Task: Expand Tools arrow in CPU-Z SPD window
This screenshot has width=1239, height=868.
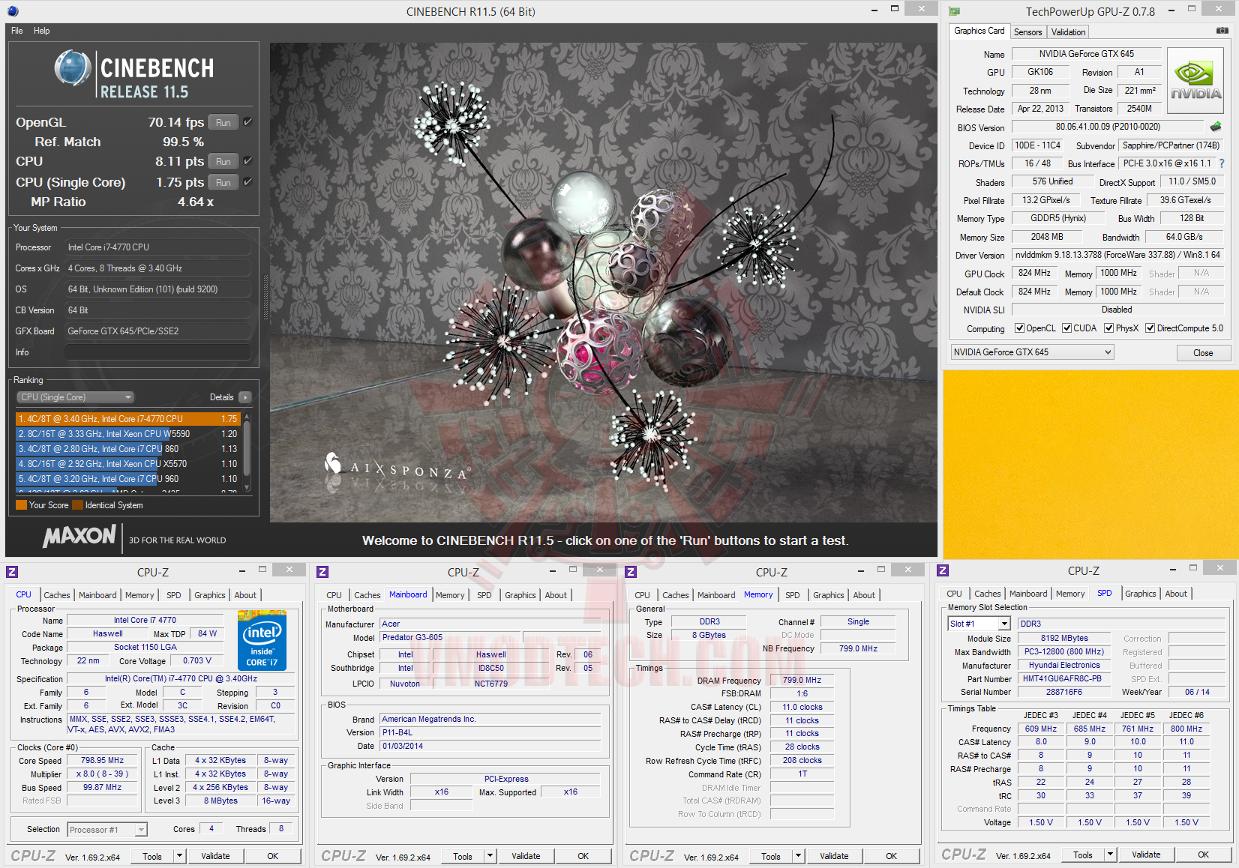Action: [1110, 855]
